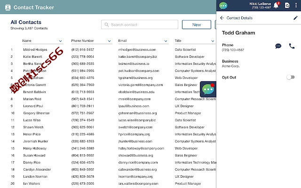Select contact Helen Price
The height and width of the screenshot is (188, 301).
pos(32,134)
